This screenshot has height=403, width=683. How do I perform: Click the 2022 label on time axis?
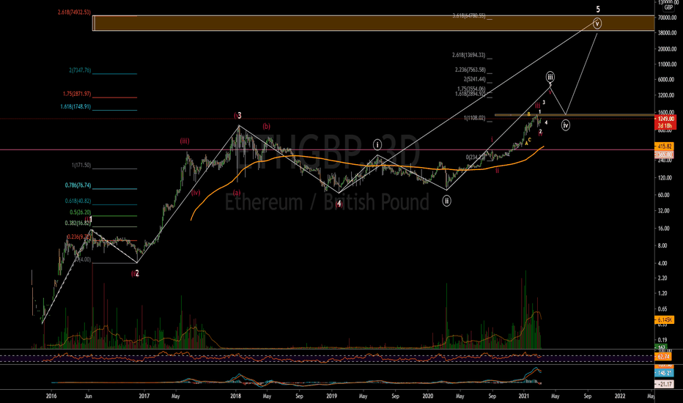tap(620, 396)
